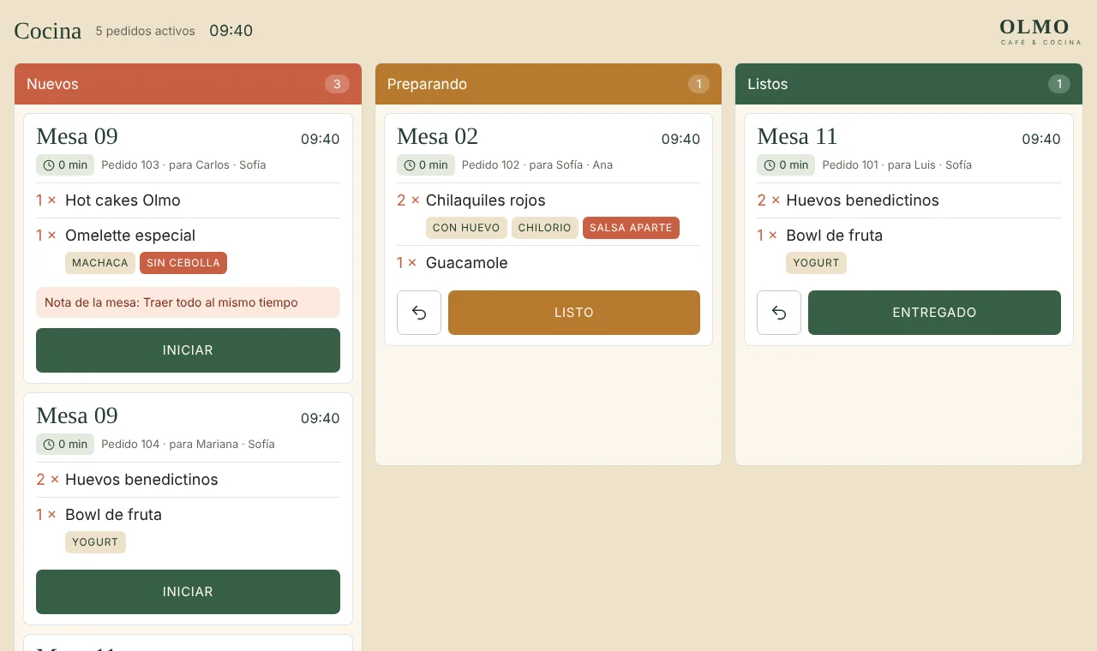This screenshot has width=1097, height=651.
Task: Click the Hot cakes Olmo item
Action: [123, 200]
